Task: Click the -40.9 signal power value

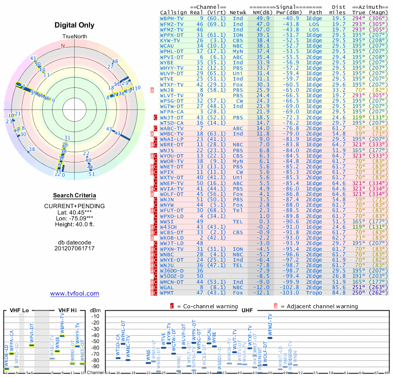Action: pyautogui.click(x=291, y=19)
